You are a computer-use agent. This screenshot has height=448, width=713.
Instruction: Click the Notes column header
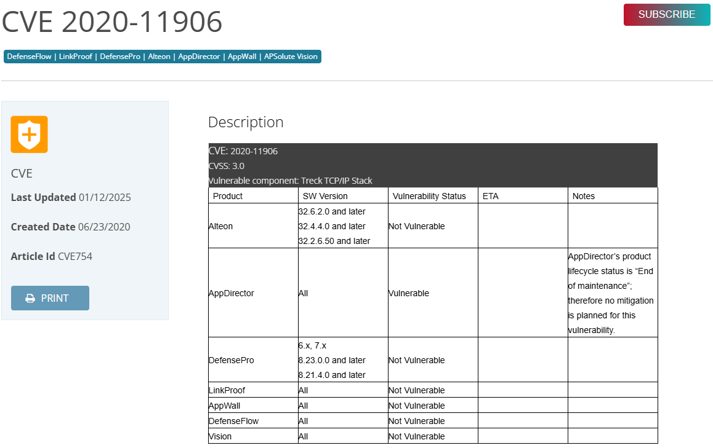pyautogui.click(x=613, y=195)
